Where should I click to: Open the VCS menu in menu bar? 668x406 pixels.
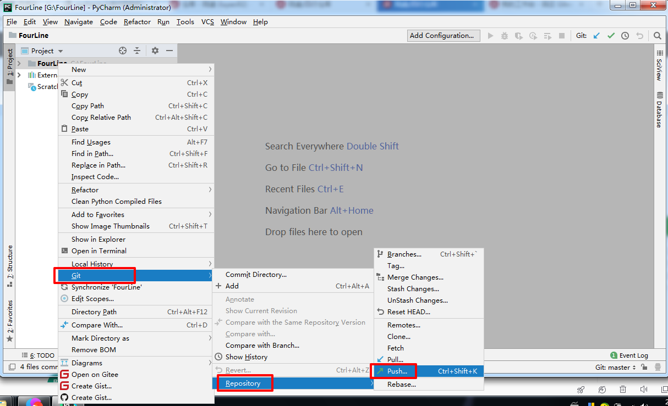click(x=207, y=22)
